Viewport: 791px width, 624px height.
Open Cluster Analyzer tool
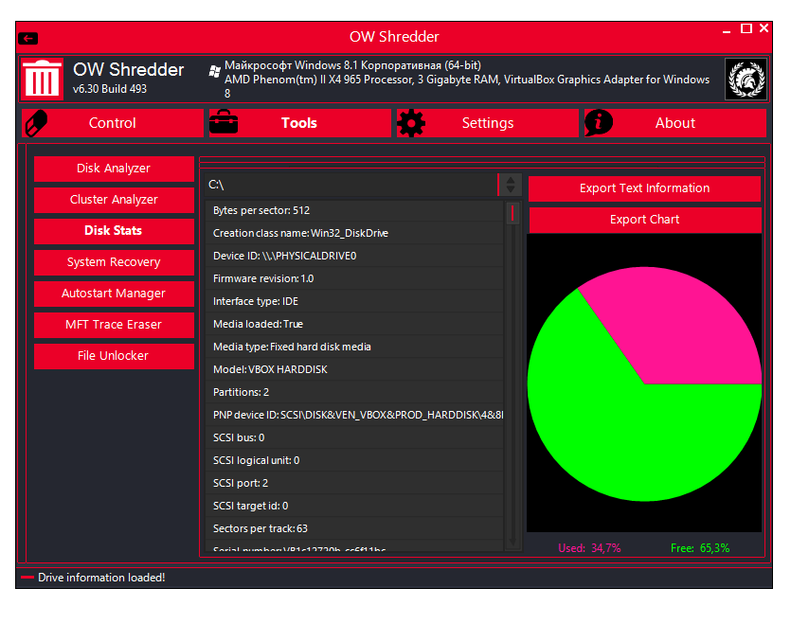114,200
